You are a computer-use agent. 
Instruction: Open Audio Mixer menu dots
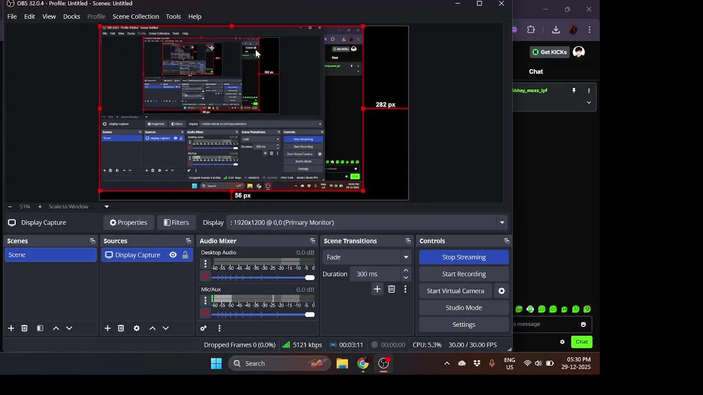[219, 328]
